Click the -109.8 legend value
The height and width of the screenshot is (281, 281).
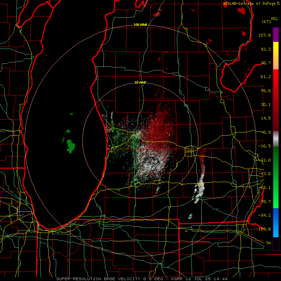coord(264,229)
